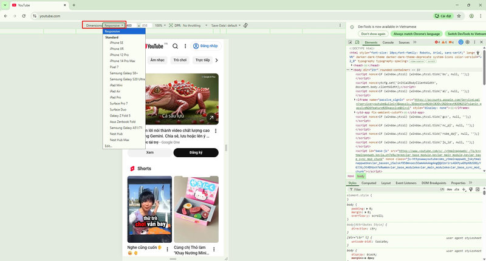The width and height of the screenshot is (486, 261).
Task: Click the issues count flag badge
Action: [x=451, y=42]
